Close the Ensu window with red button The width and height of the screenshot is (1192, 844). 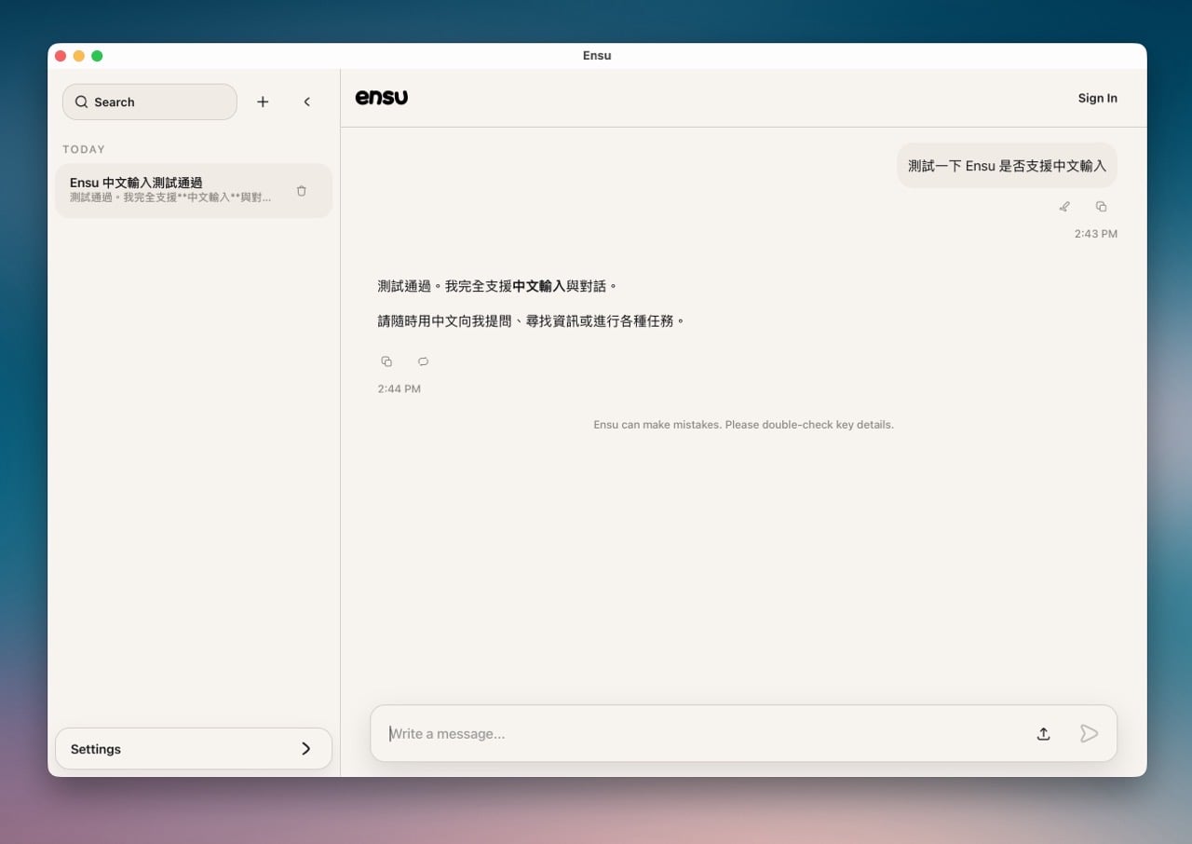coord(61,56)
